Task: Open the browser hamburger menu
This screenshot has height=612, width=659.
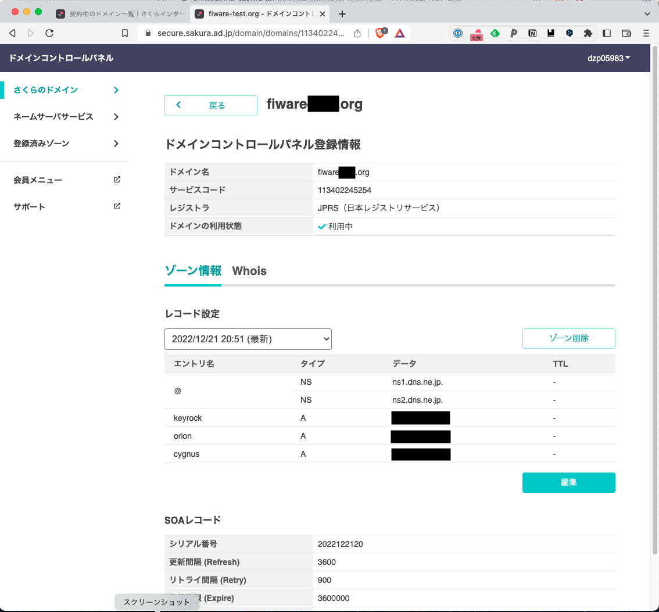Action: (x=646, y=33)
